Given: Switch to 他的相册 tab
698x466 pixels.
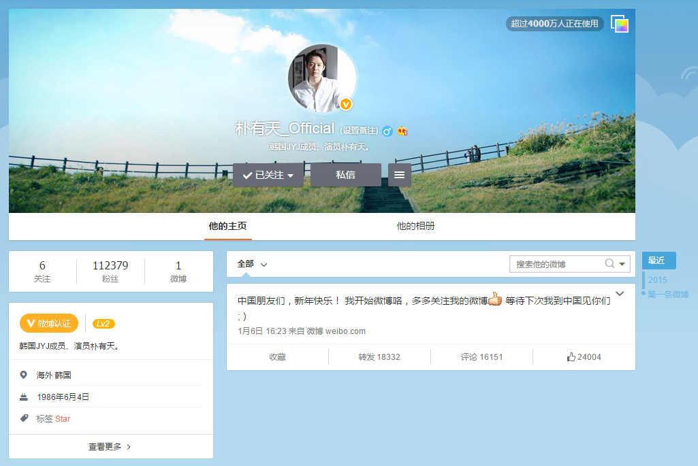Looking at the screenshot, I should pyautogui.click(x=415, y=227).
